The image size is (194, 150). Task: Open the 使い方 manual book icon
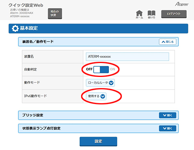point(151,14)
